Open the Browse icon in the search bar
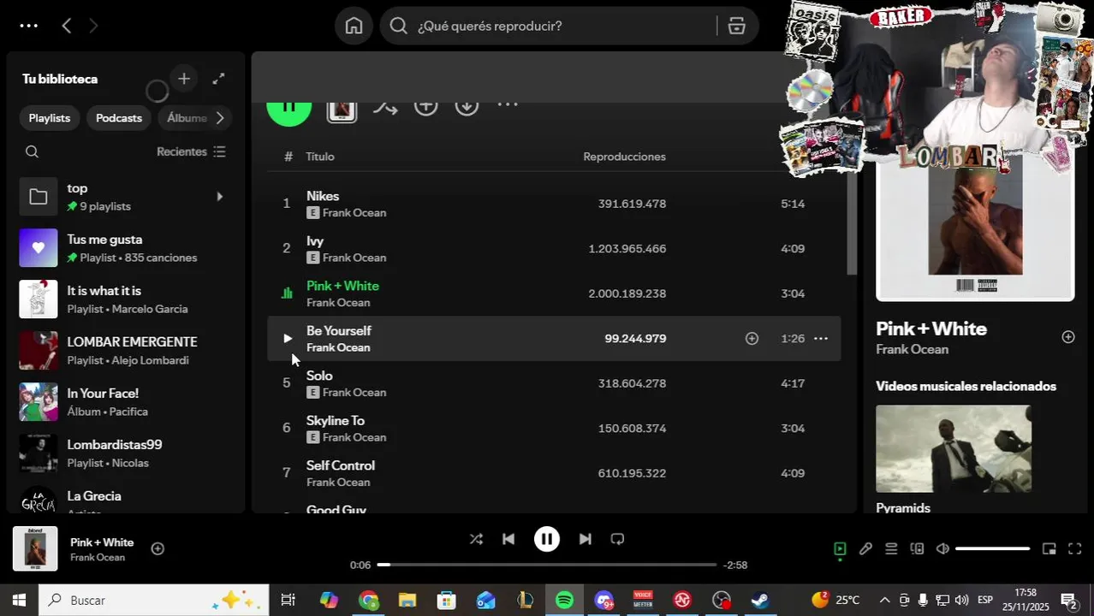The height and width of the screenshot is (616, 1094). (x=737, y=26)
